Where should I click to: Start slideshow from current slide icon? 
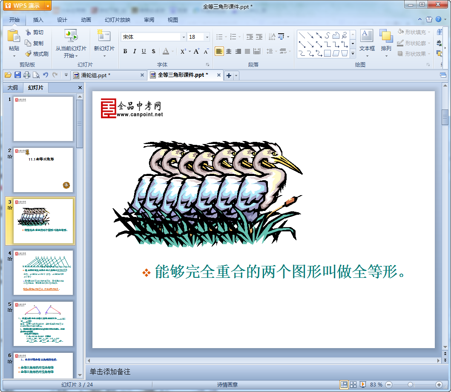(71, 36)
